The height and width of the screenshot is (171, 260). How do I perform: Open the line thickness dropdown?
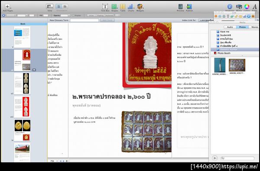click(x=23, y=16)
